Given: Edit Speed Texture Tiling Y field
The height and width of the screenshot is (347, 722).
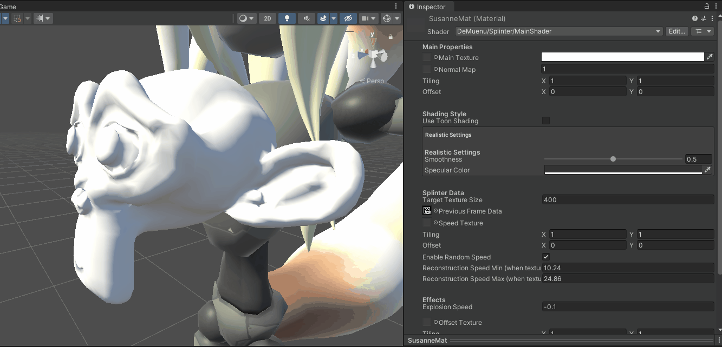Looking at the screenshot, I should click(675, 234).
